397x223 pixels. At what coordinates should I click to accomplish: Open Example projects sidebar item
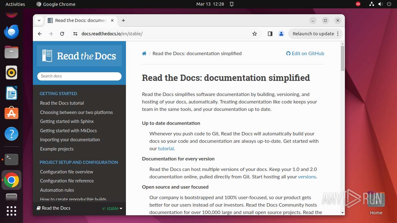(x=57, y=149)
